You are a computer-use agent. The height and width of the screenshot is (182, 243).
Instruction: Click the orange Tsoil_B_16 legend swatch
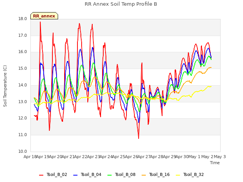coord(144,175)
